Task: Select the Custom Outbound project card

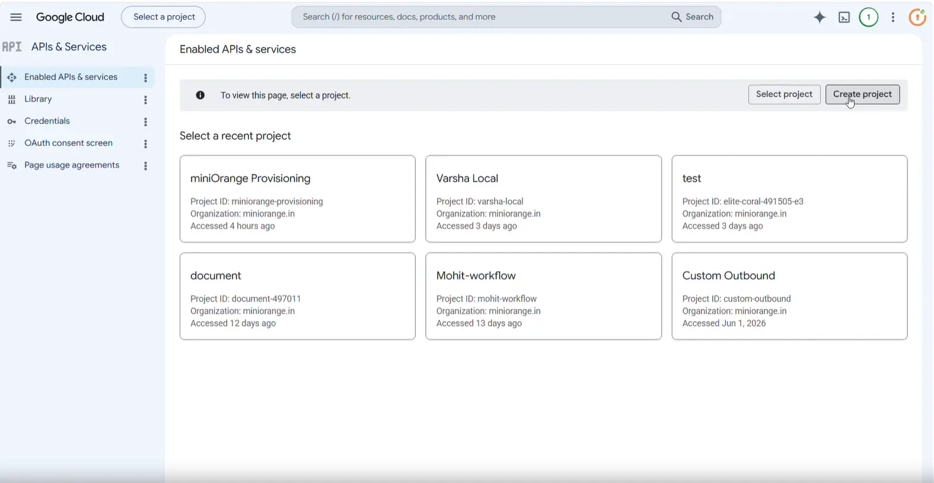Action: [789, 296]
